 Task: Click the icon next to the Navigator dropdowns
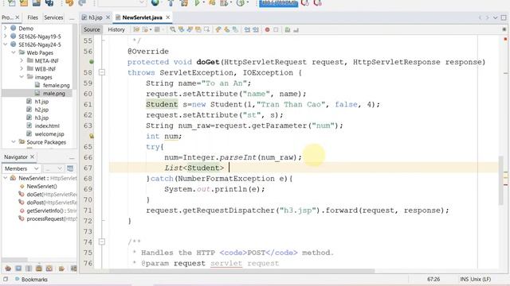click(70, 168)
